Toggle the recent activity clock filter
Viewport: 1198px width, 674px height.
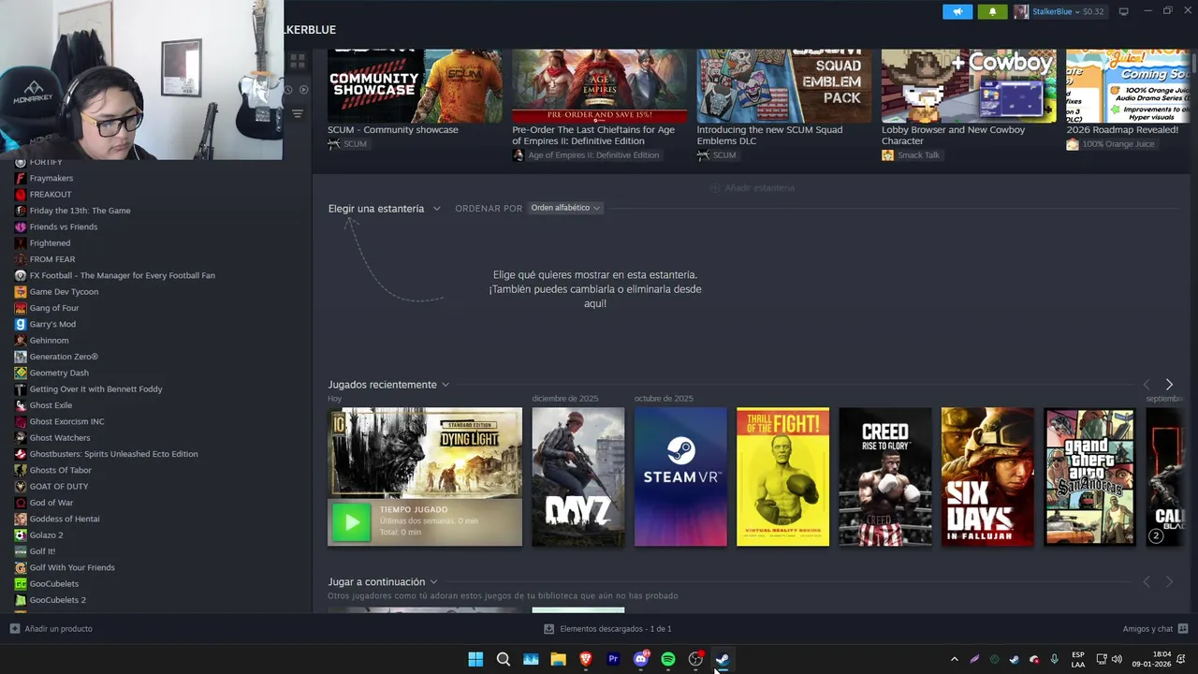tap(288, 90)
